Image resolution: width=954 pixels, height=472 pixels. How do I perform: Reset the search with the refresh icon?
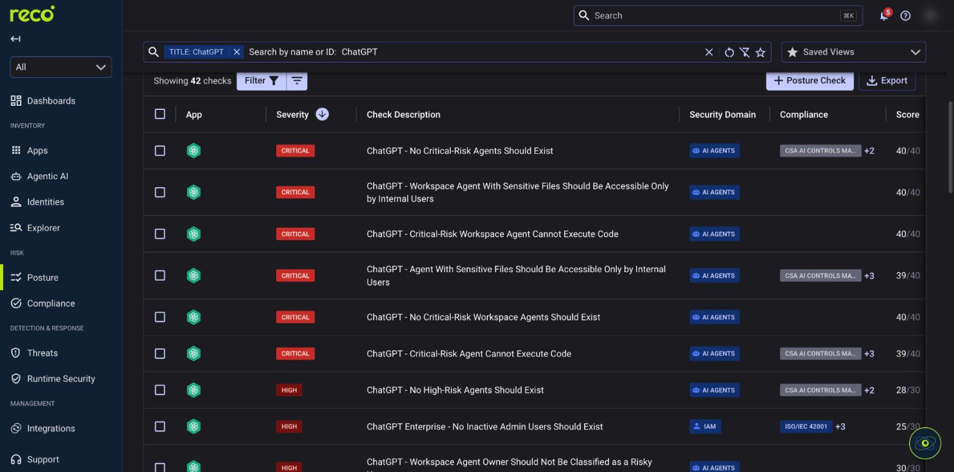click(x=729, y=52)
